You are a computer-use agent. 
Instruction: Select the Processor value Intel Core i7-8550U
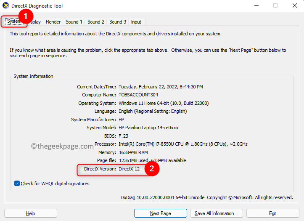tap(183, 144)
